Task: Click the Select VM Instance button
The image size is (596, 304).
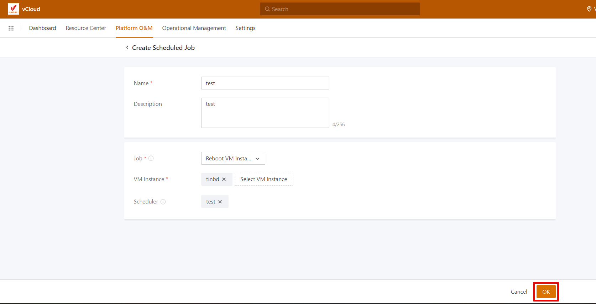Action: (263, 179)
